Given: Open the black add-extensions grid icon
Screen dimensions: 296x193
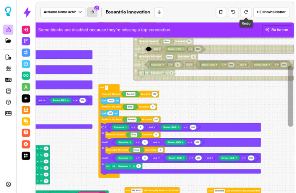Looking at the screenshot, I should coord(26,156).
